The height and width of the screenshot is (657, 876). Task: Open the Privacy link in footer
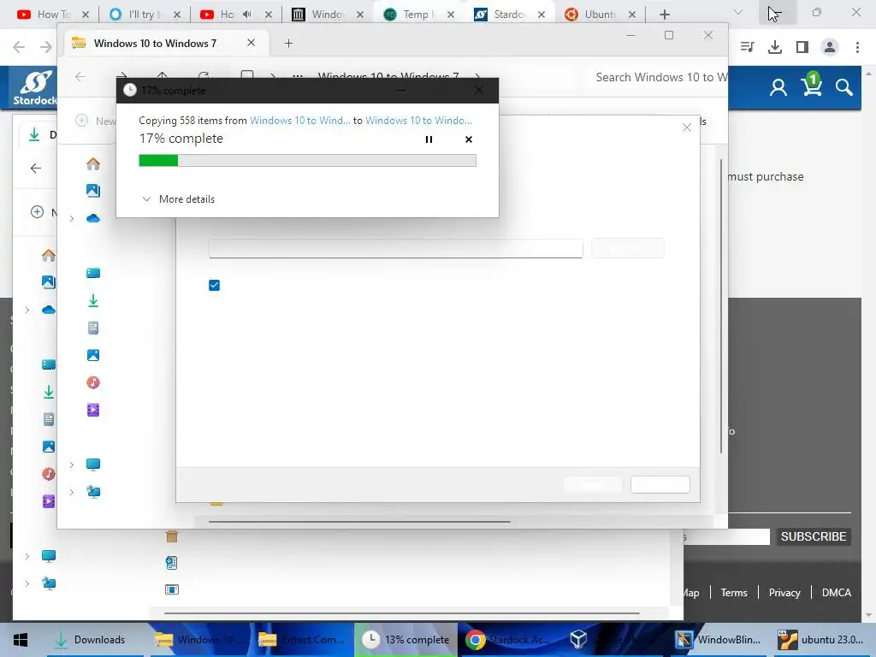click(x=784, y=593)
